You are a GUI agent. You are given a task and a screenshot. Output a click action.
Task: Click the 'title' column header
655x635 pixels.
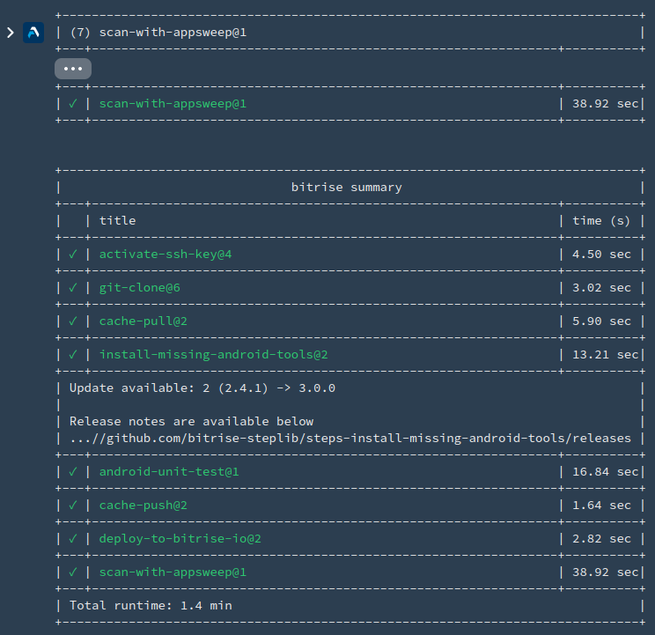(x=117, y=220)
